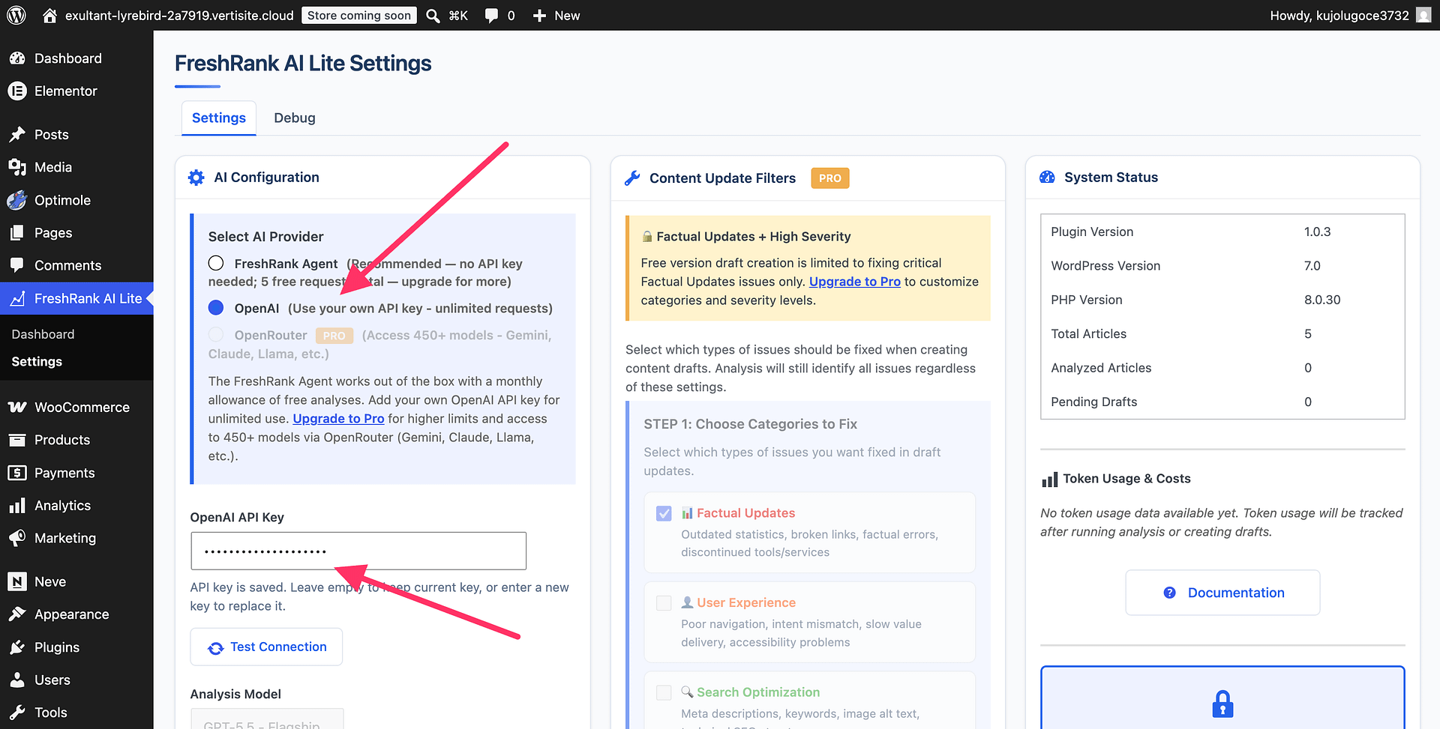Screen dimensions: 1440x729
Task: Click the Posts pin icon
Action: (17, 135)
